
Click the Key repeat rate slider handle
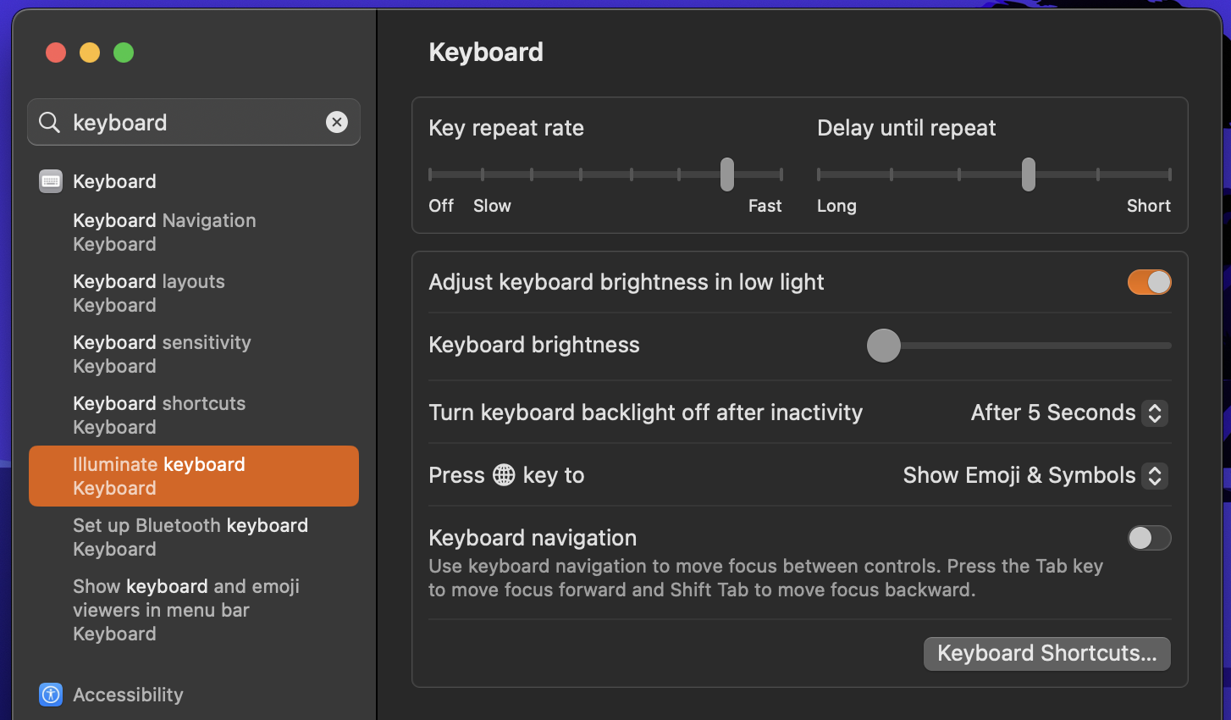pos(727,174)
